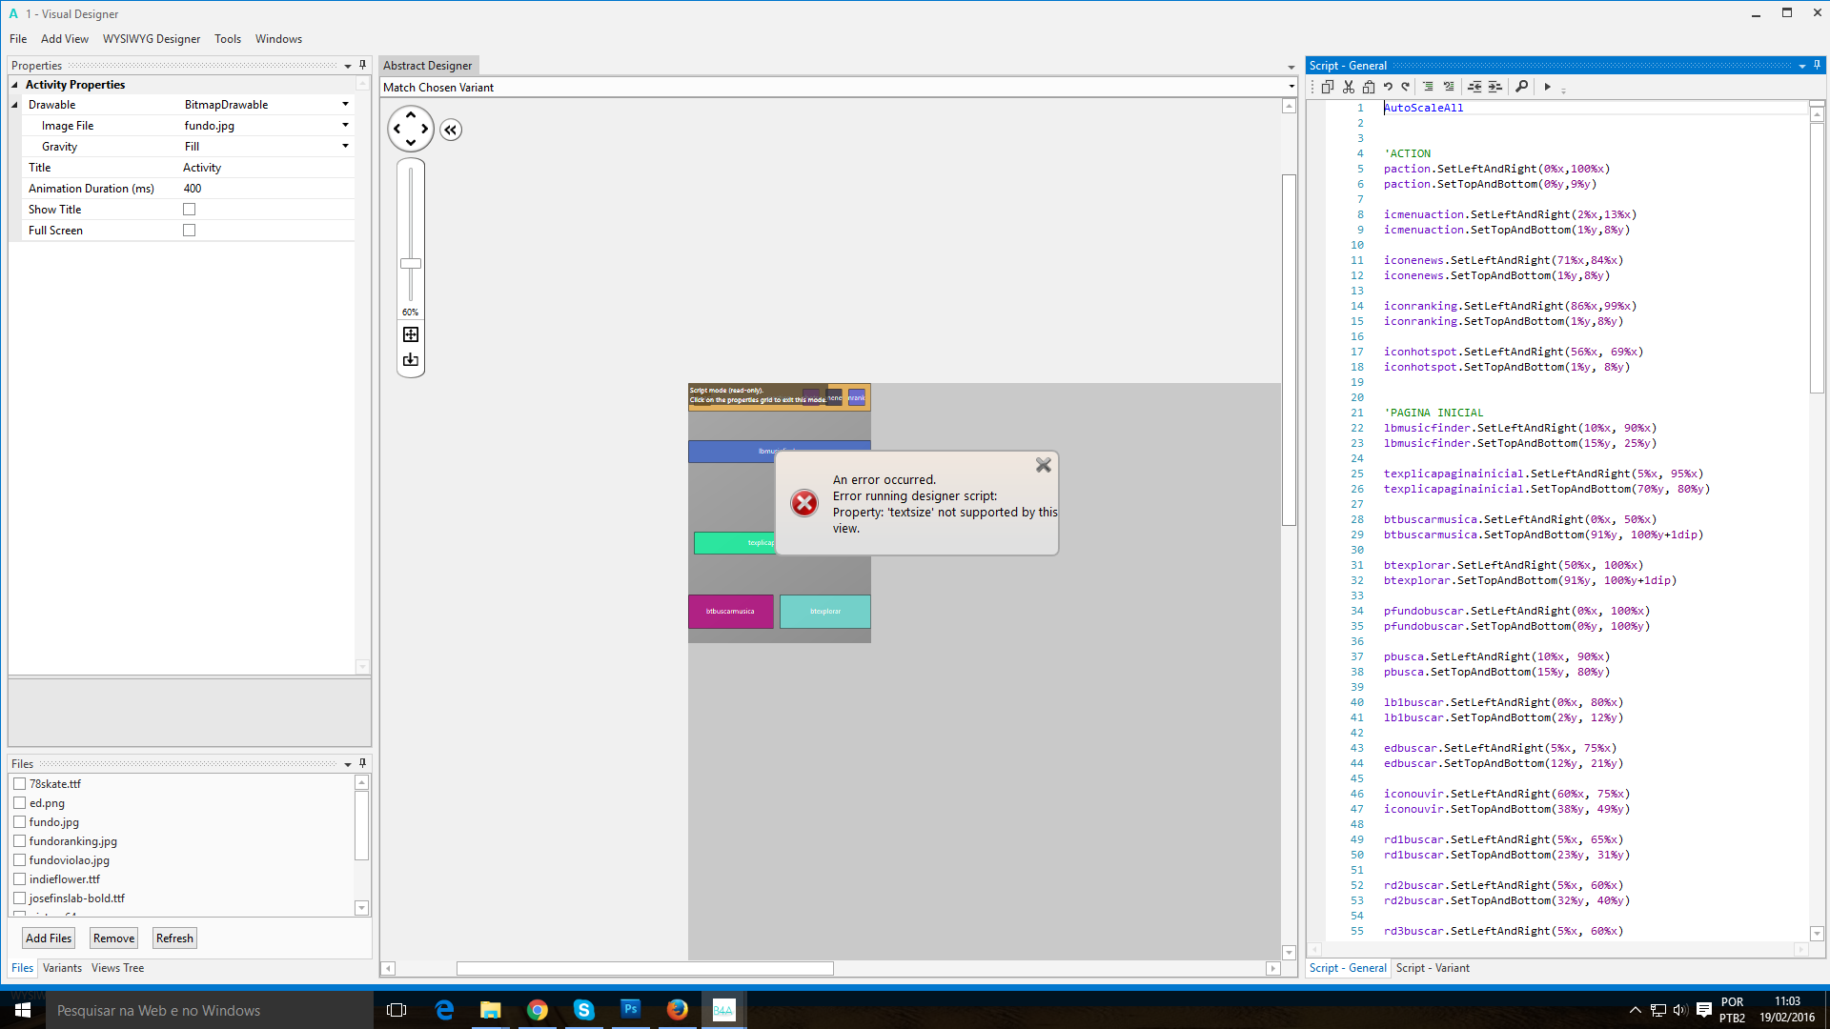Open the Match Chosen Variant dropdown
Viewport: 1830px width, 1029px height.
1291,88
